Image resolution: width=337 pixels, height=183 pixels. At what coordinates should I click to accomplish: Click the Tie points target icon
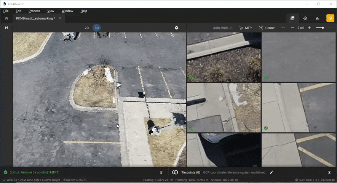[x=175, y=172]
